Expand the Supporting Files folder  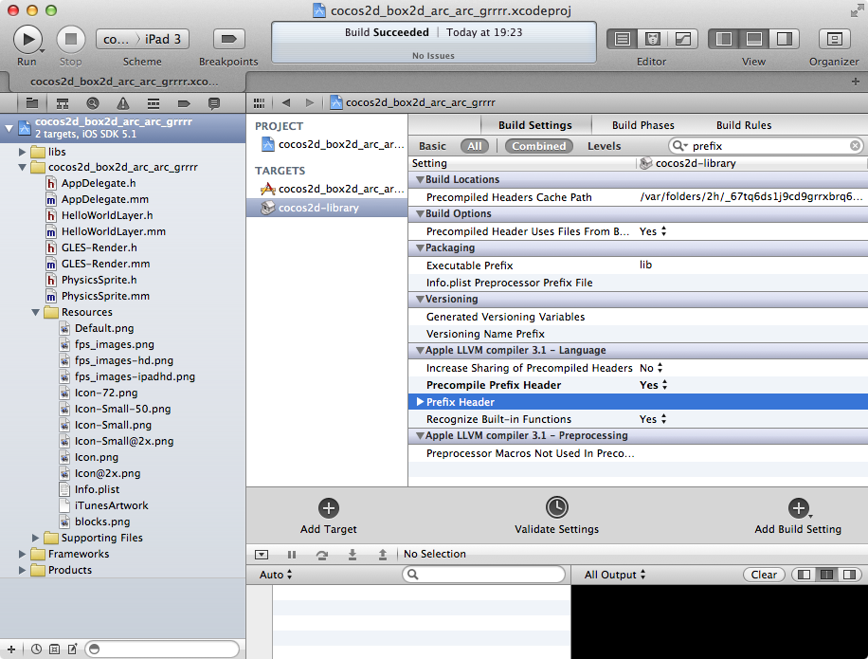35,538
